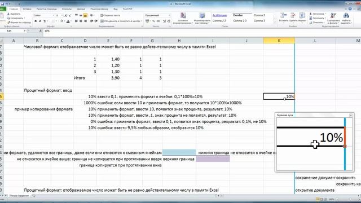Open the Разметка страницы ribbon tab
Image resolution: width=361 pixels, height=203 pixels.
pyautogui.click(x=46, y=9)
